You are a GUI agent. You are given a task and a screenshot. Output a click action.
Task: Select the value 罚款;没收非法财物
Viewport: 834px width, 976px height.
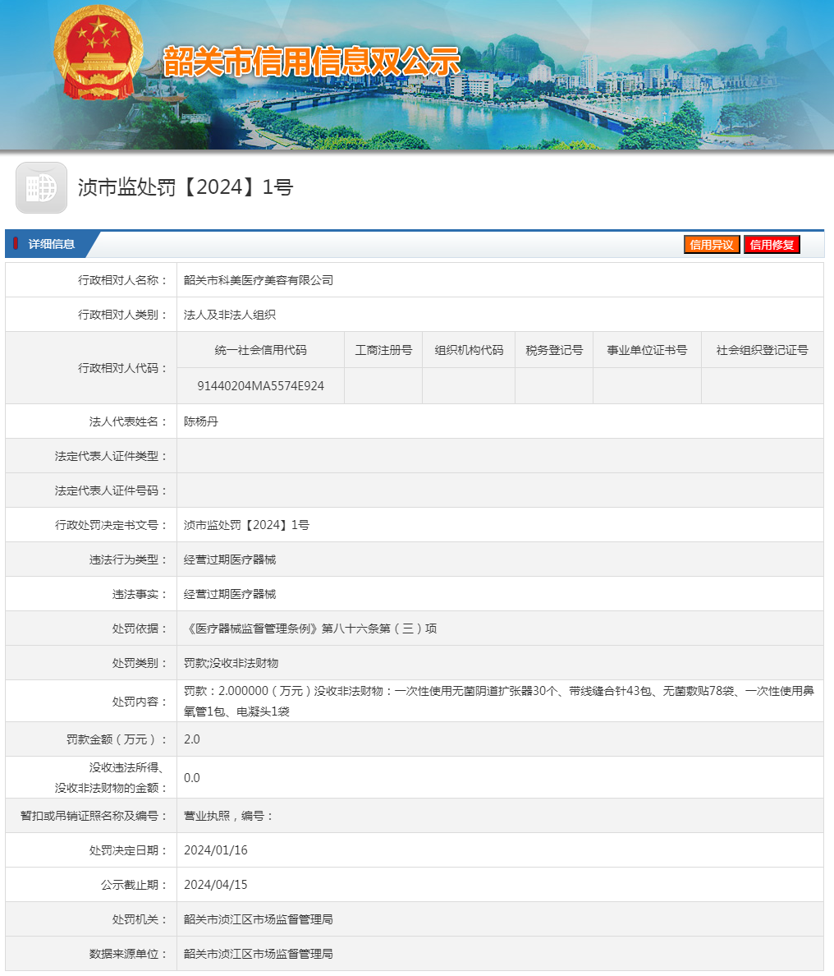coord(231,664)
